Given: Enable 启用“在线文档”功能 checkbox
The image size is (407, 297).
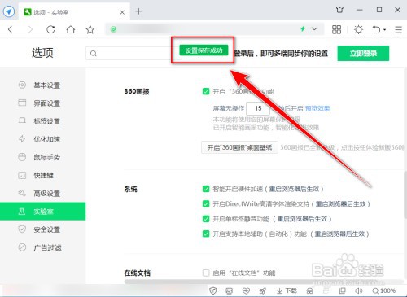Looking at the screenshot, I should click(x=206, y=273).
